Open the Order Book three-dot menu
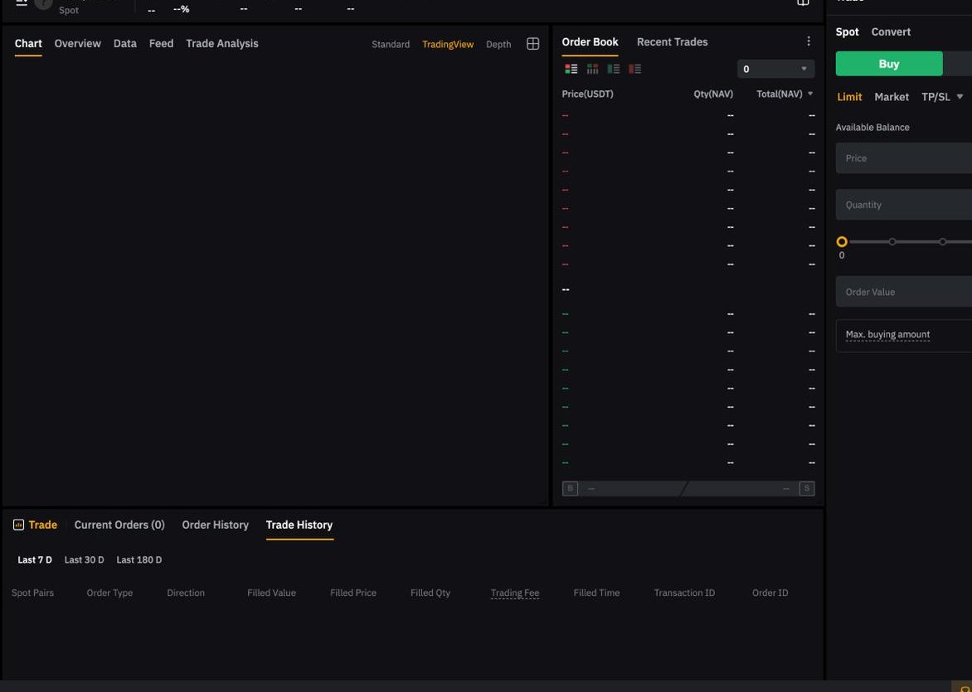This screenshot has width=972, height=692. point(809,41)
